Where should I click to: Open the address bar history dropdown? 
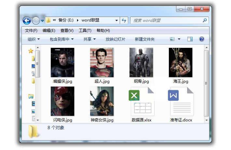[x=116, y=20]
